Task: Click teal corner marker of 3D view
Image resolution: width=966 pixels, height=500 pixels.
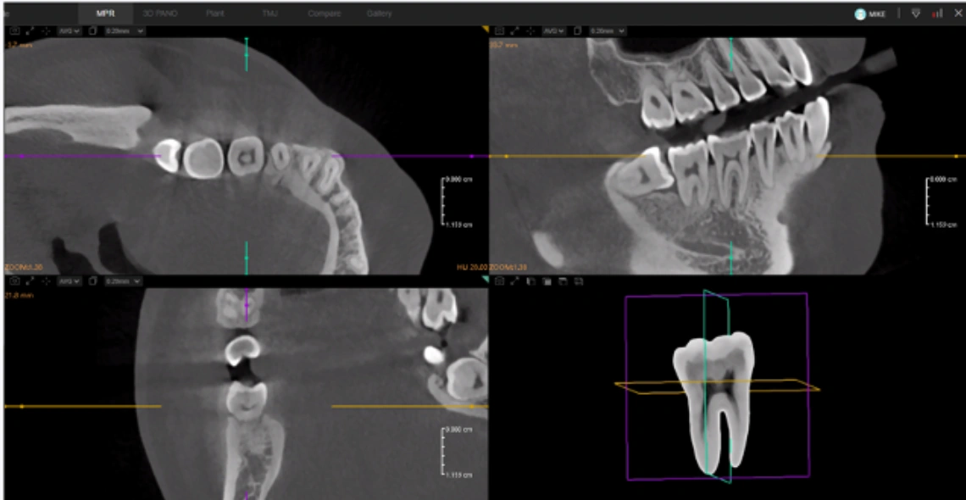Action: [x=485, y=279]
